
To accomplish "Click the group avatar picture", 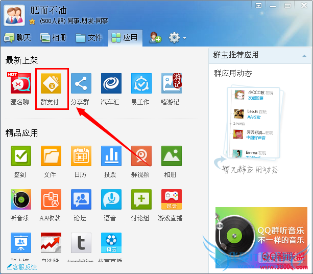I will pos(14,15).
